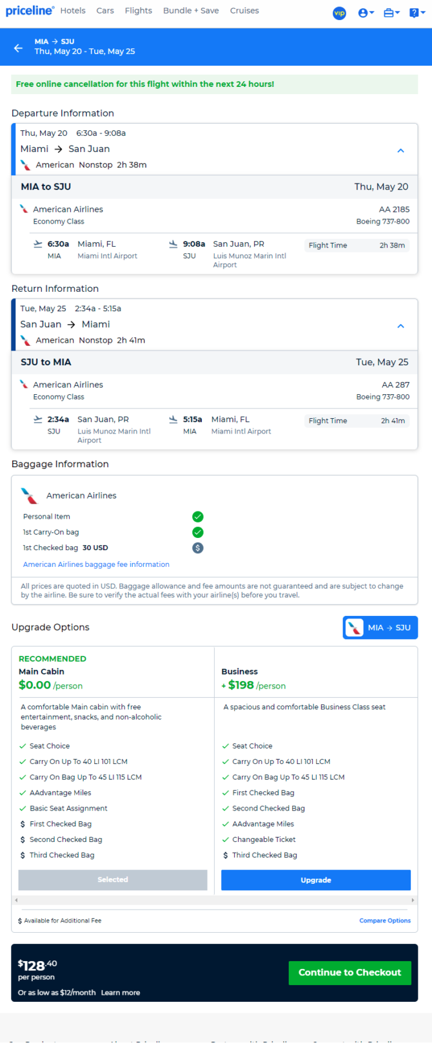Open American Airlines baggage fee information link
Image resolution: width=432 pixels, height=1043 pixels.
(x=96, y=564)
